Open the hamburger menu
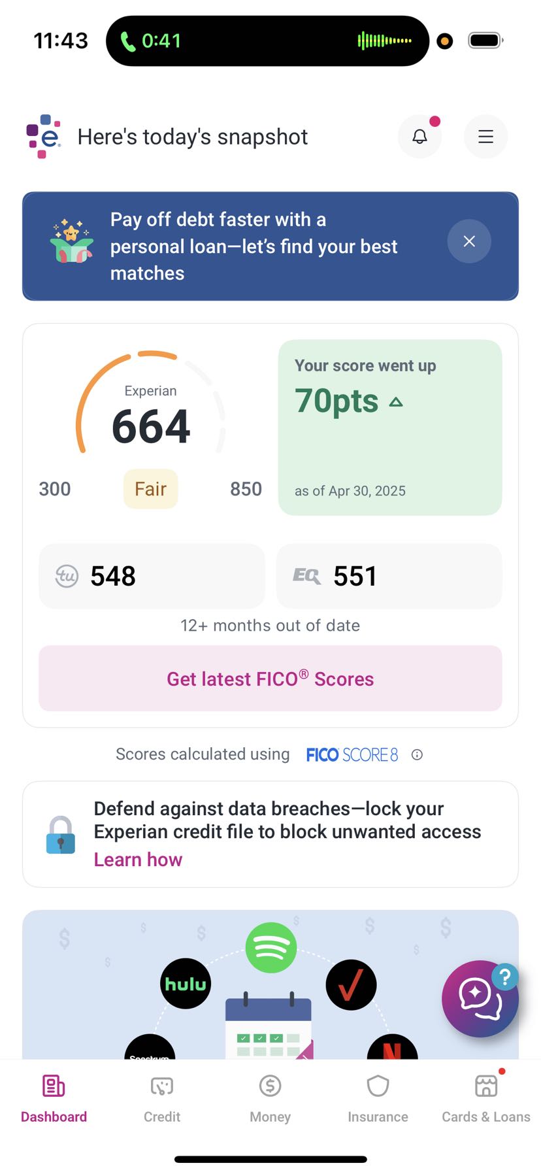This screenshot has height=1174, width=541. pyautogui.click(x=485, y=137)
